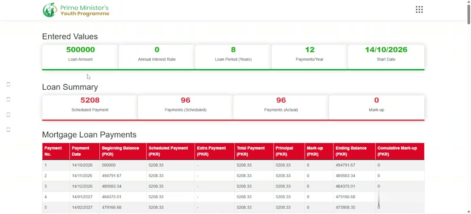Click extra payment dash in row 4
471x214 pixels.
point(197,197)
